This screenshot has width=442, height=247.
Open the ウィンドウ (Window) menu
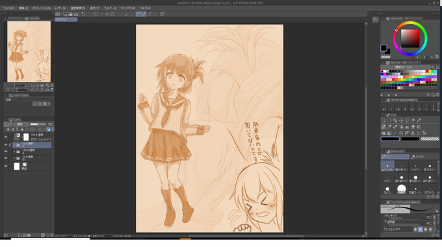127,8
